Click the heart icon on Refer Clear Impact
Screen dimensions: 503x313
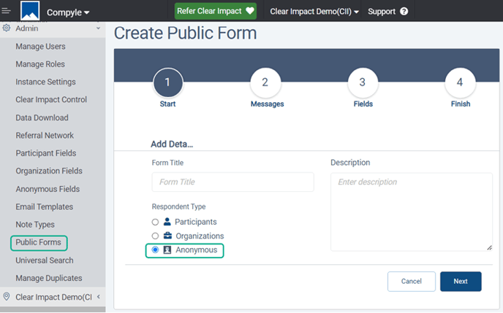pyautogui.click(x=250, y=11)
